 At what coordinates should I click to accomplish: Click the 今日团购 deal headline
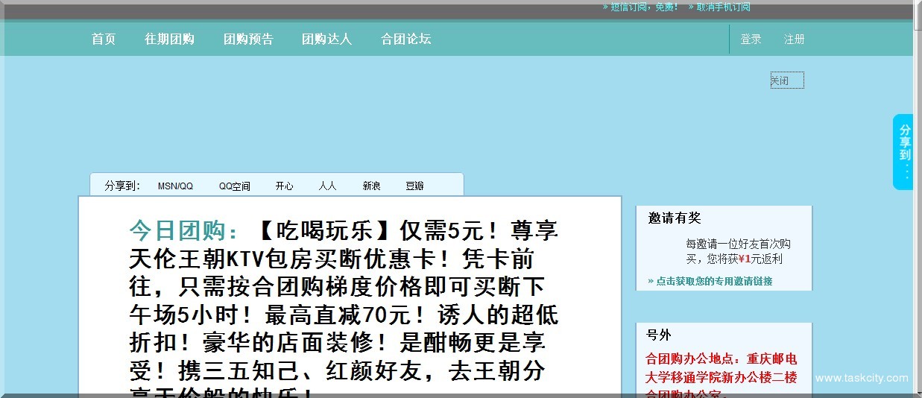coord(344,310)
